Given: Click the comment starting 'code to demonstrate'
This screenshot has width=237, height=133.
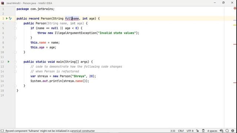Looking at the screenshot, I should pos(79,66).
